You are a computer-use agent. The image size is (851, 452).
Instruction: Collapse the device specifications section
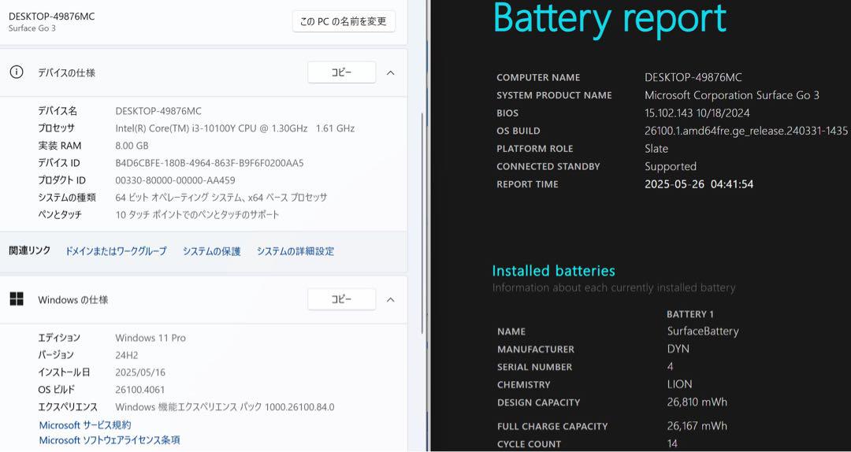pos(390,72)
